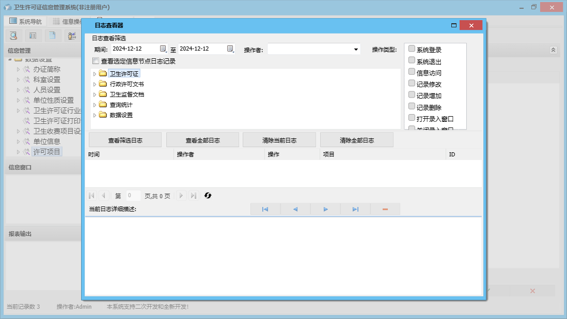
Task: Click the refresh icon in log pager
Action: pyautogui.click(x=208, y=196)
